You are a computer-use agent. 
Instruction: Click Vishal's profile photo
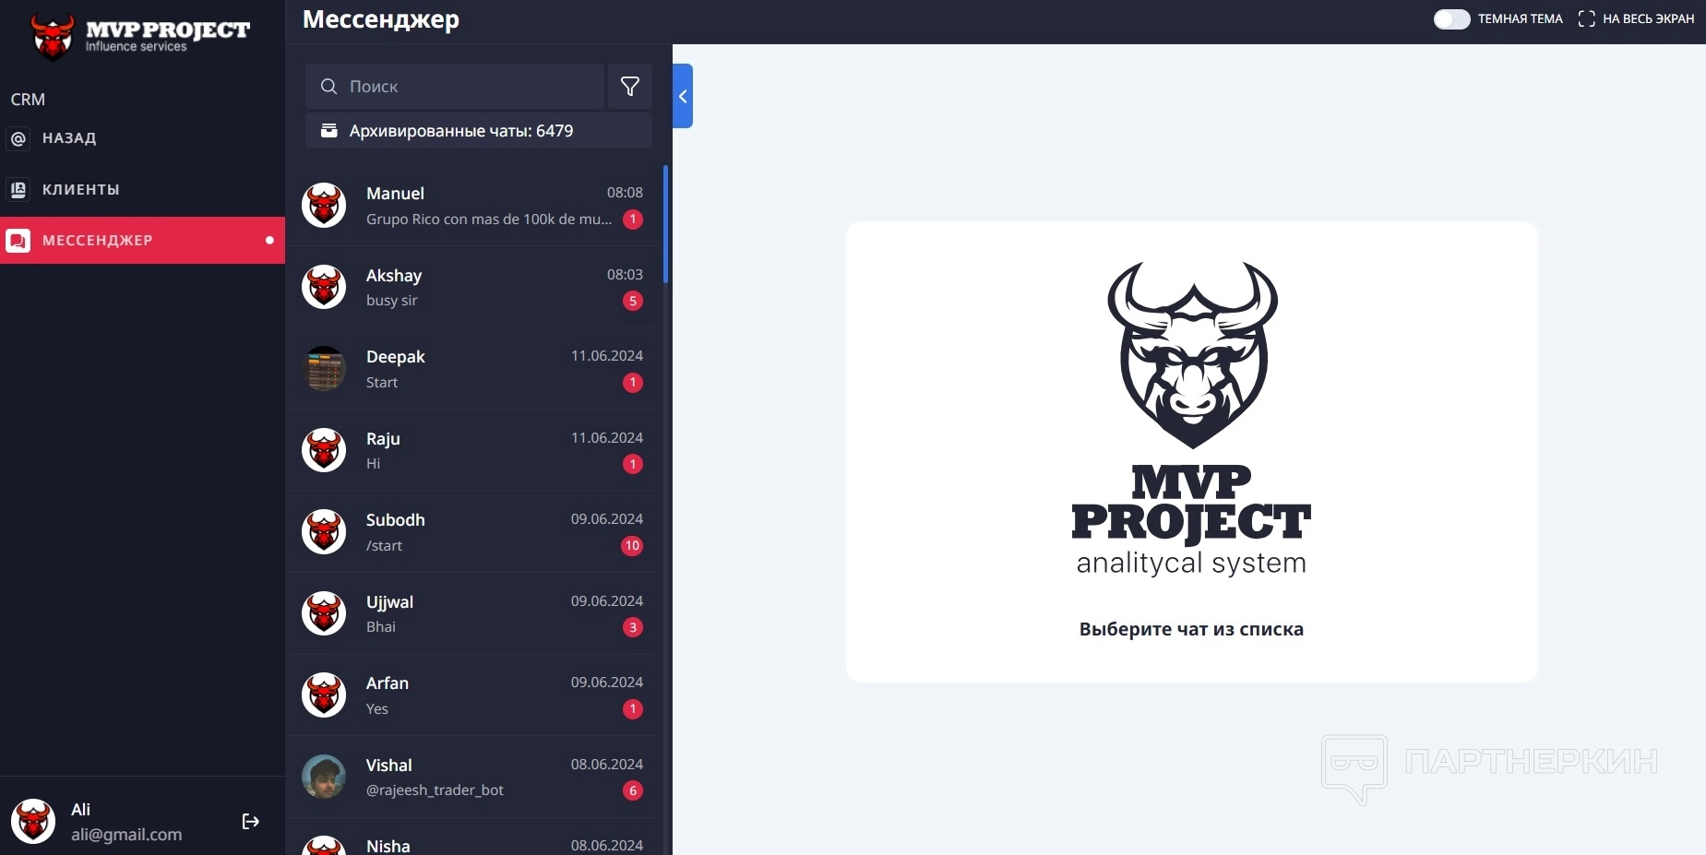tap(324, 777)
